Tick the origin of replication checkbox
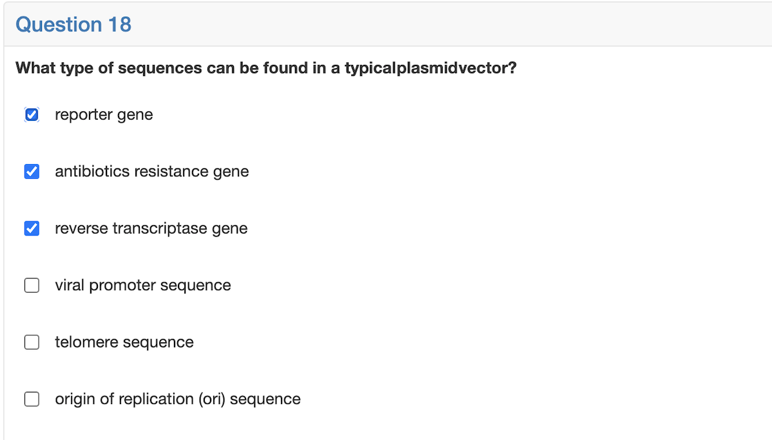Viewport: 772px width, 440px height. point(32,399)
